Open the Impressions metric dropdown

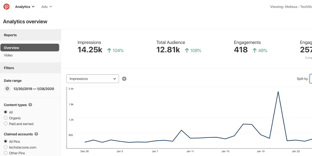[x=93, y=79]
